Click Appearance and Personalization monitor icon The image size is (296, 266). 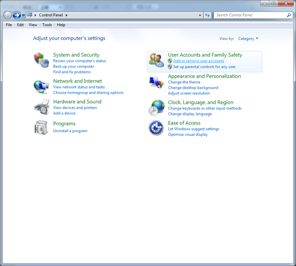(x=156, y=83)
